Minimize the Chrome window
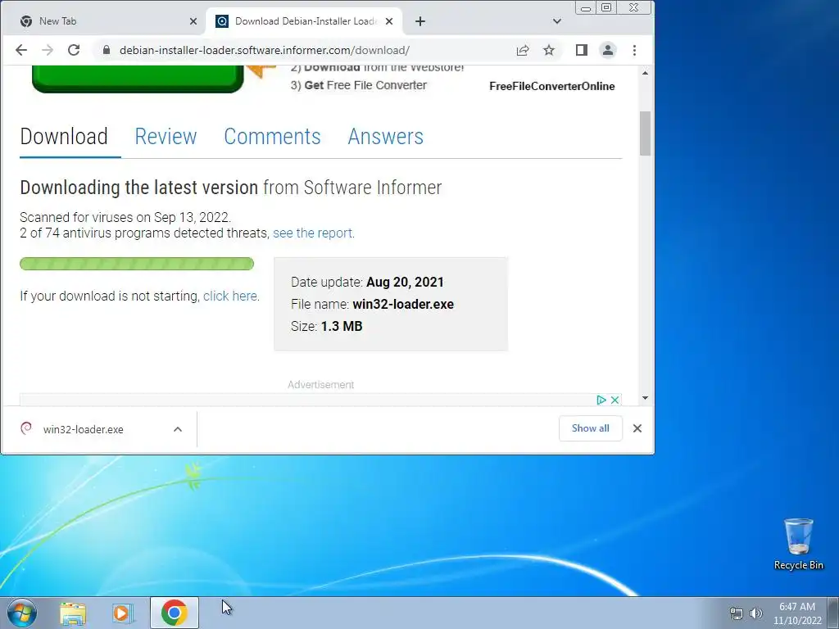Image resolution: width=839 pixels, height=629 pixels. [x=586, y=8]
